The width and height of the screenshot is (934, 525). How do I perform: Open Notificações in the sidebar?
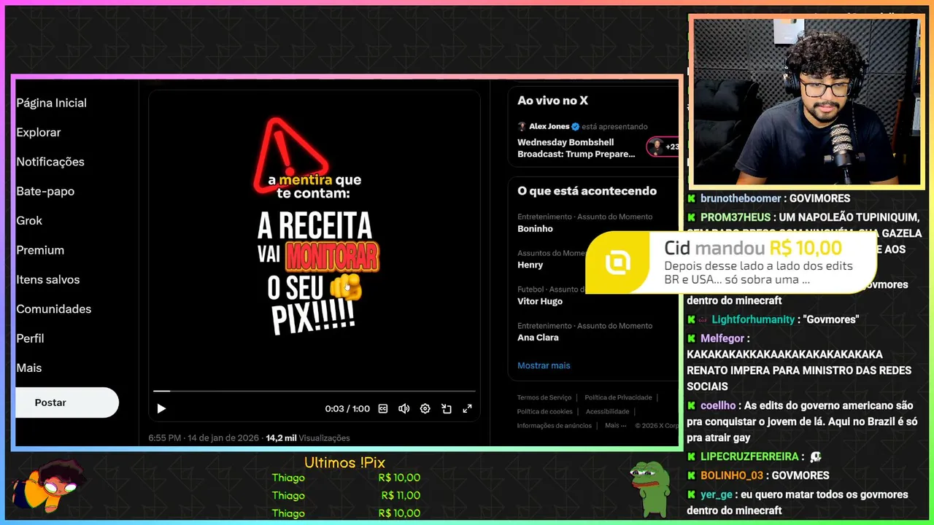point(50,162)
